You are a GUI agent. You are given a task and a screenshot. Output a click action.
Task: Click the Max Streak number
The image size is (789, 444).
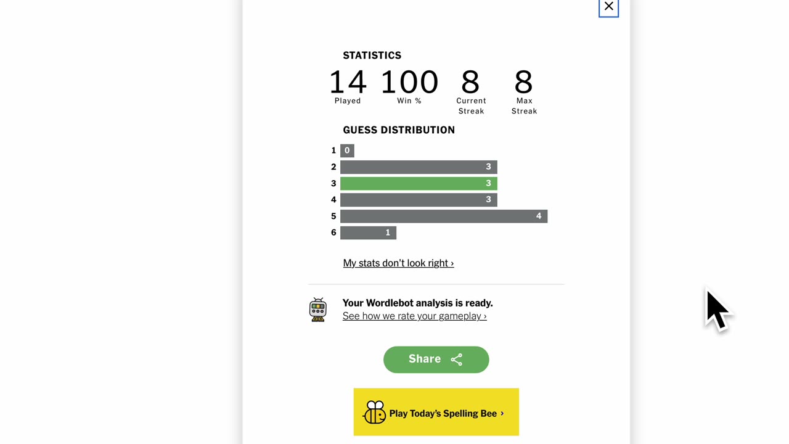coord(523,82)
